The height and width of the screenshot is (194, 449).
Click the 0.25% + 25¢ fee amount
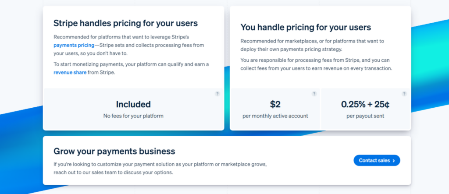click(365, 104)
